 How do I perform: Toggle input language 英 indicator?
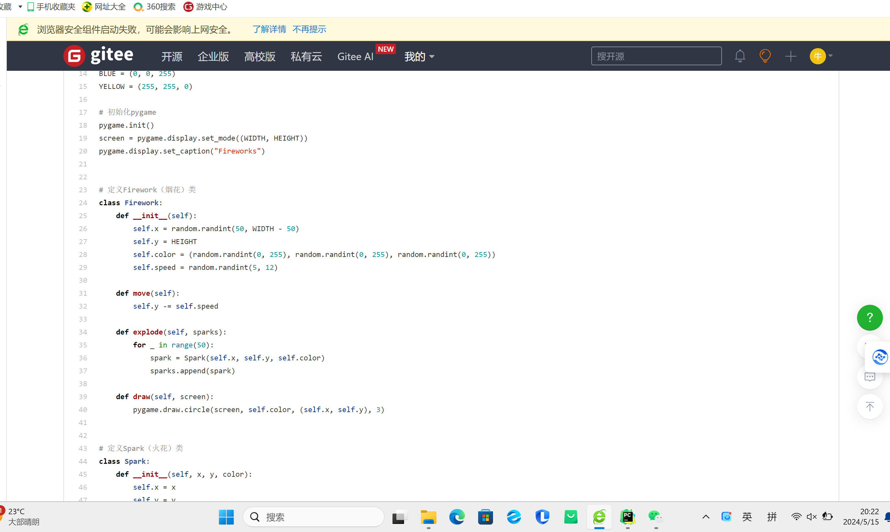[x=747, y=516]
